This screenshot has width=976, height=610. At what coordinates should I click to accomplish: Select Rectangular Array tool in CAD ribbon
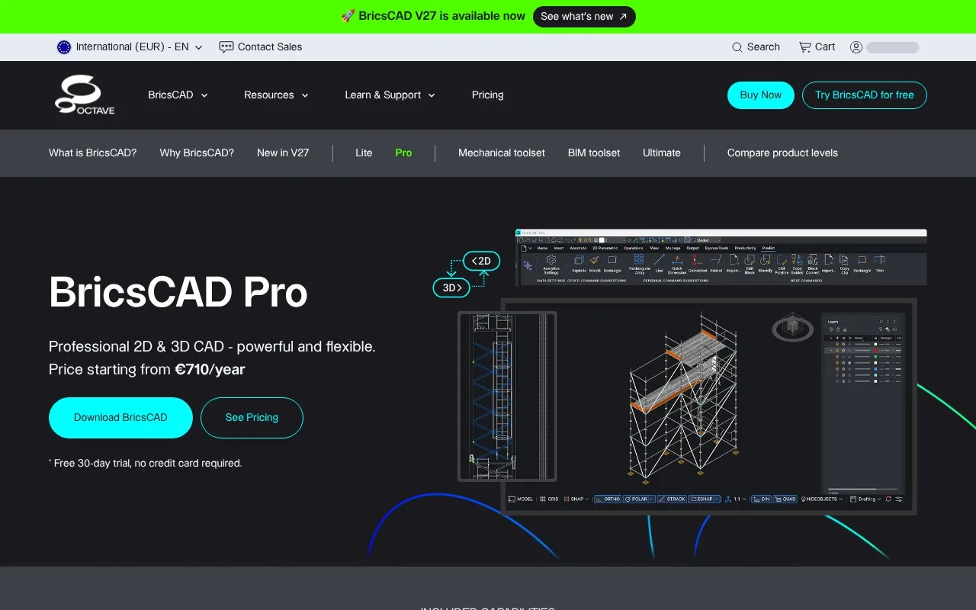pyautogui.click(x=639, y=265)
